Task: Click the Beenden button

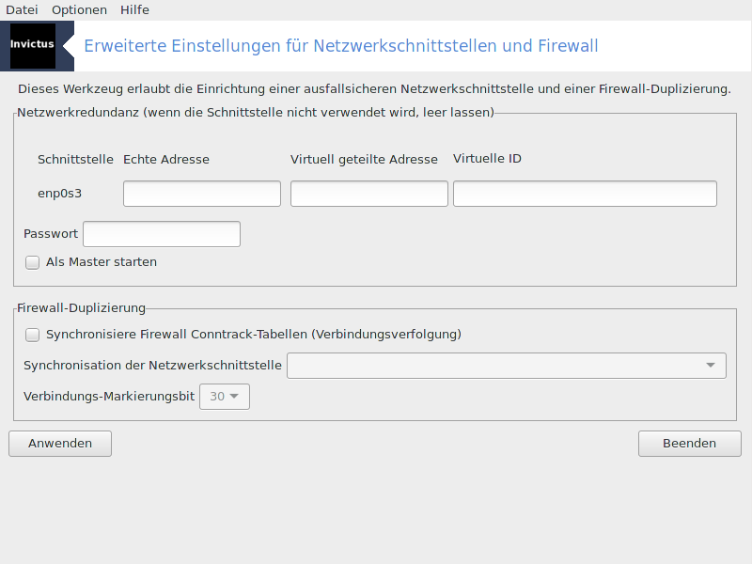Action: (689, 444)
